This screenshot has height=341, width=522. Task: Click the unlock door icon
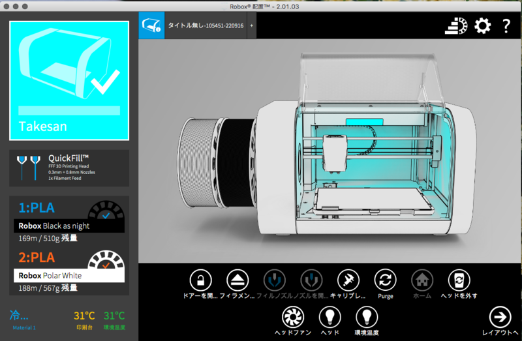pyautogui.click(x=200, y=280)
